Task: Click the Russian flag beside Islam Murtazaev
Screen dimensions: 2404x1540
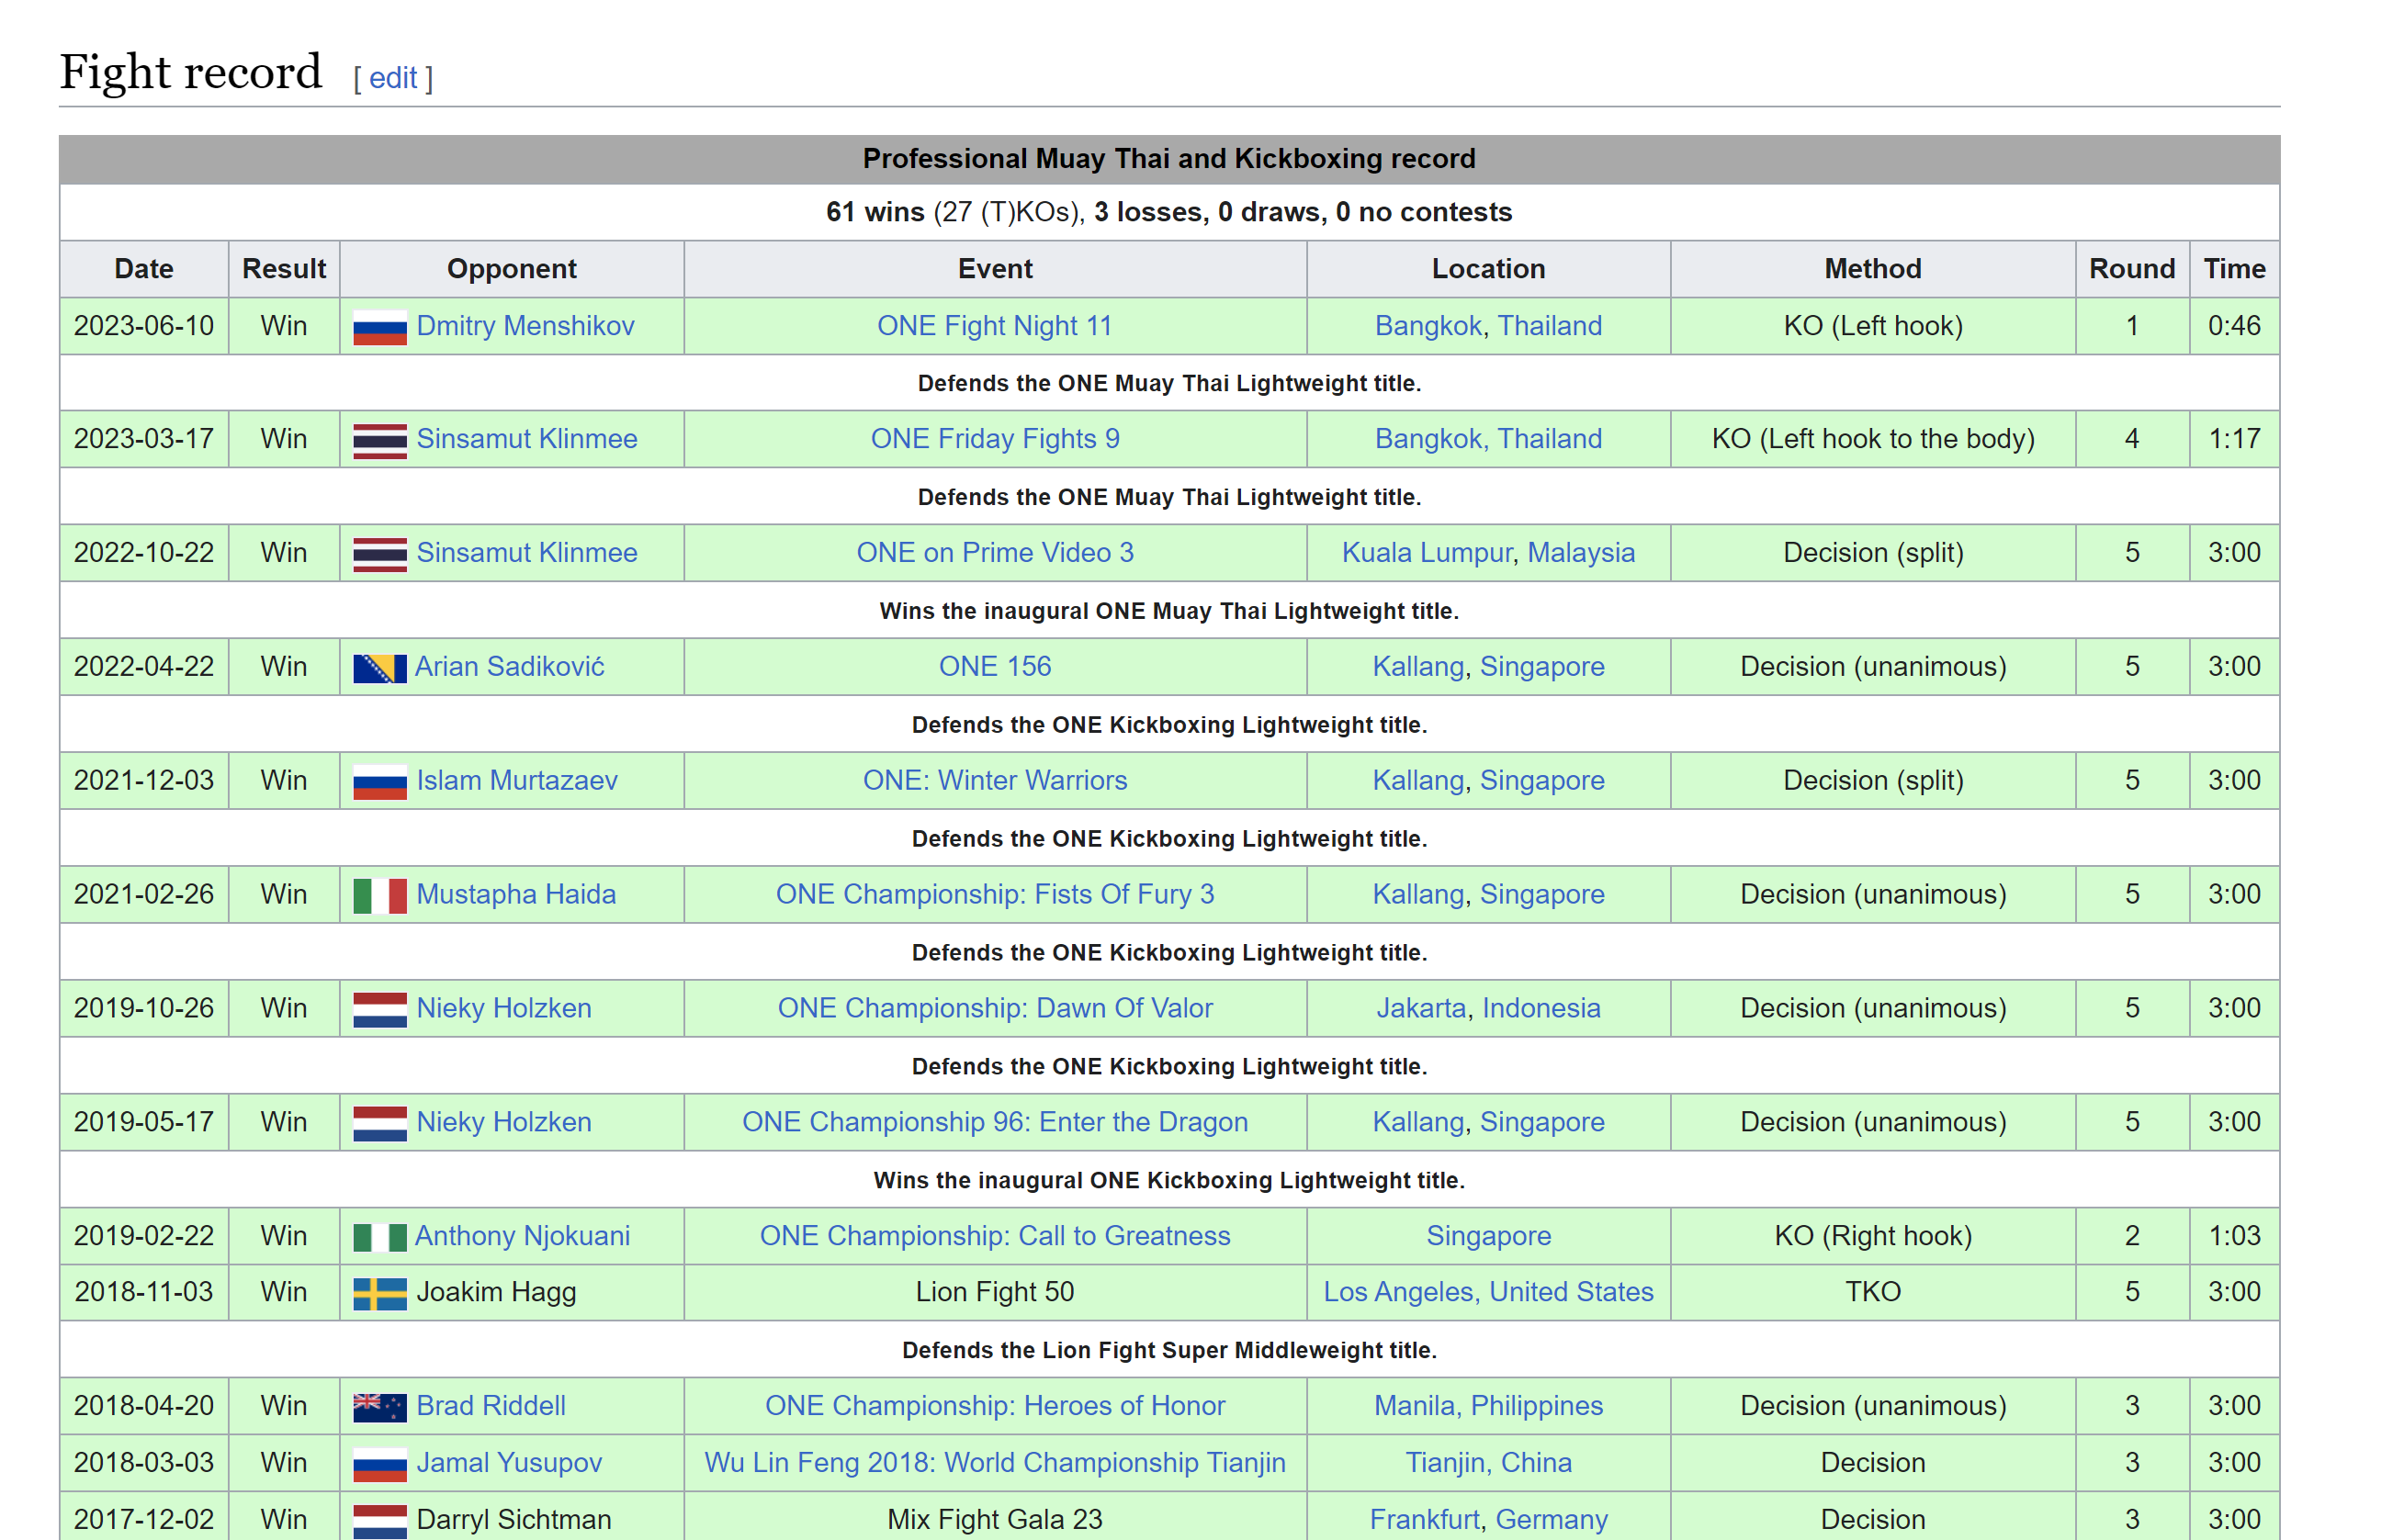Action: coord(380,782)
